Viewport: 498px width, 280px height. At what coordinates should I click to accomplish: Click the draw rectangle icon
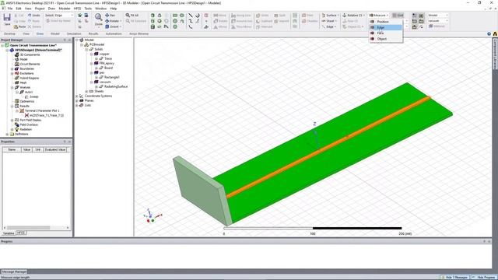click(x=175, y=16)
